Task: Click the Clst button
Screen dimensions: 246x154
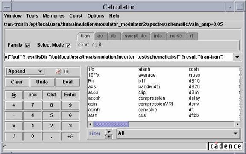Action: 51,95
